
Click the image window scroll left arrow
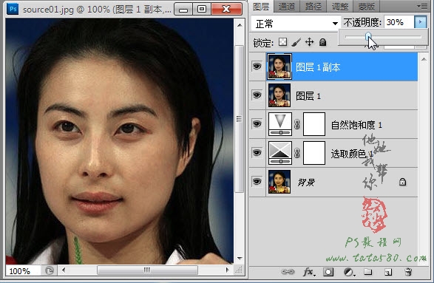tap(64, 270)
